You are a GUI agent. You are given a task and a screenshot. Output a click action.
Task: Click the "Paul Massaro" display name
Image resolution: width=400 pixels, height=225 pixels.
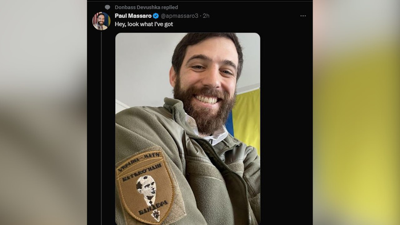pos(133,16)
